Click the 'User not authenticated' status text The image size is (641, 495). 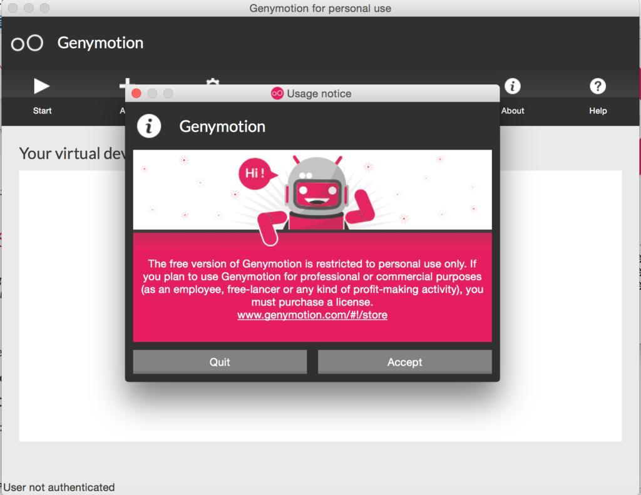(x=59, y=487)
